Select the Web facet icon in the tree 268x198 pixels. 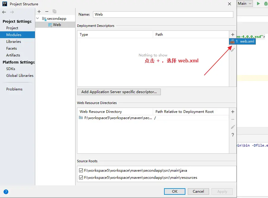50,25
